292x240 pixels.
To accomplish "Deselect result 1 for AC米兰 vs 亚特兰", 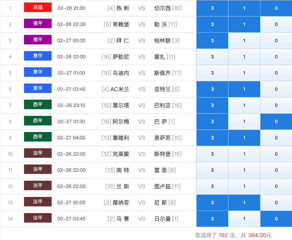I will (244, 89).
